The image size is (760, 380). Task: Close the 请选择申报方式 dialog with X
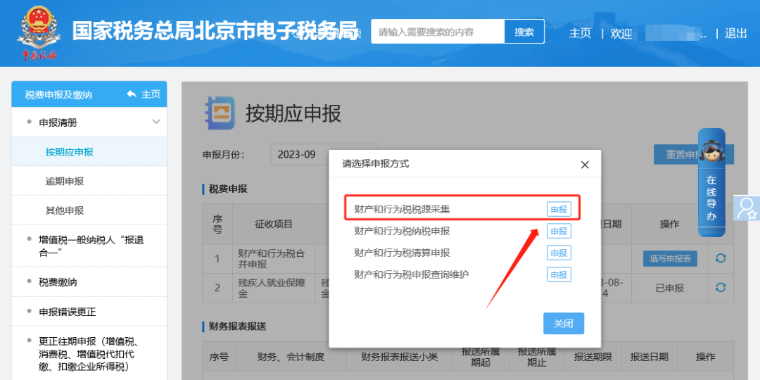click(584, 165)
